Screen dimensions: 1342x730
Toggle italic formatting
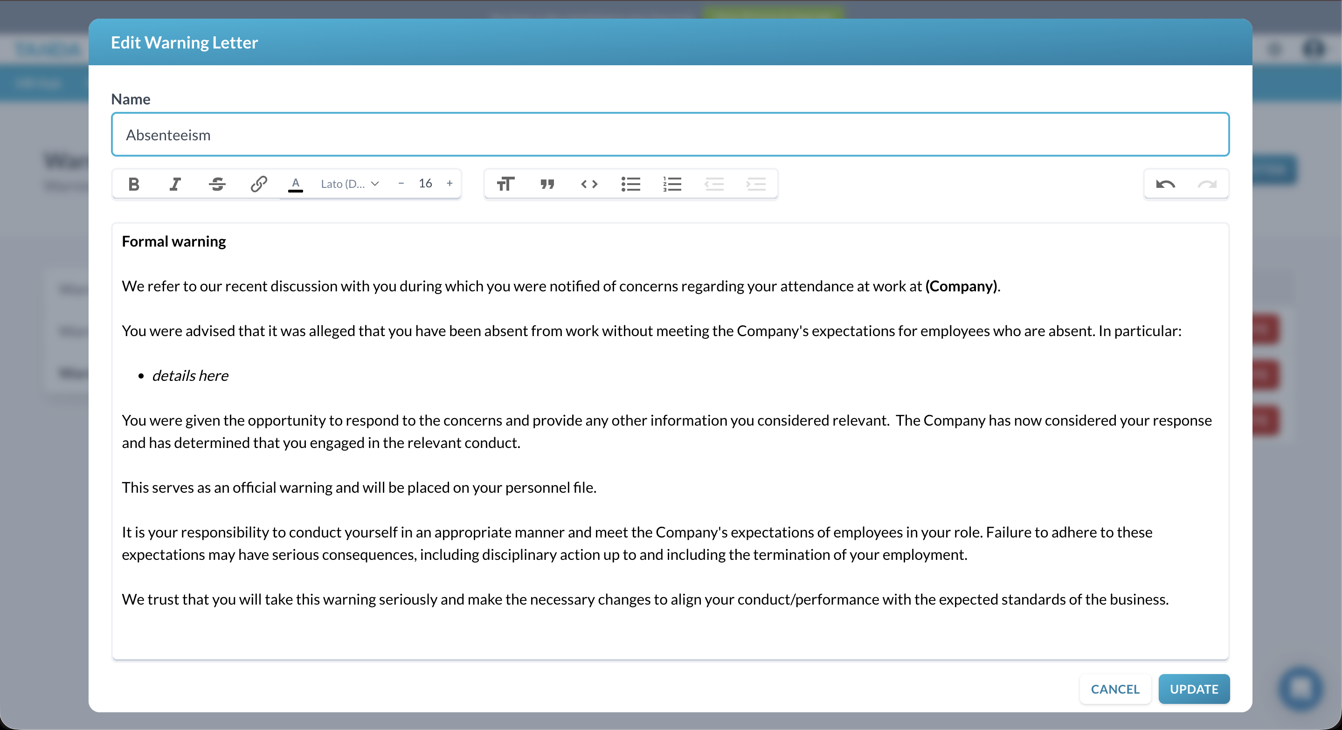(175, 184)
